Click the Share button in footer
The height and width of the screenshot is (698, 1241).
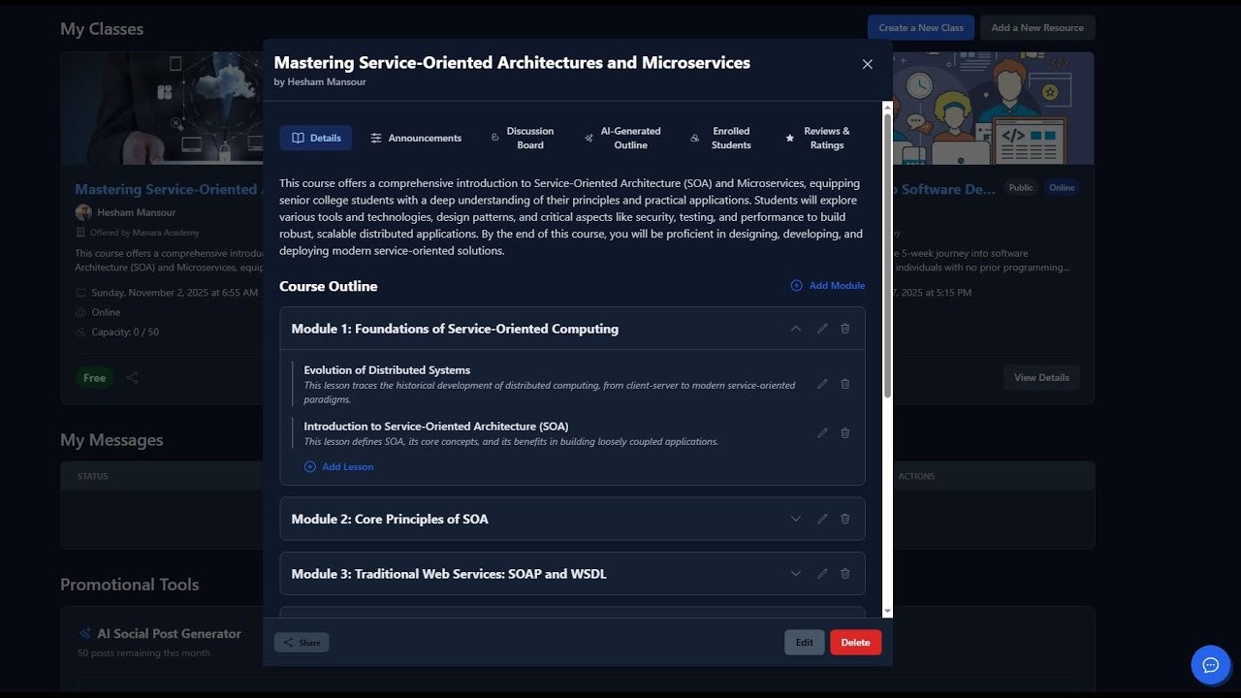(302, 643)
